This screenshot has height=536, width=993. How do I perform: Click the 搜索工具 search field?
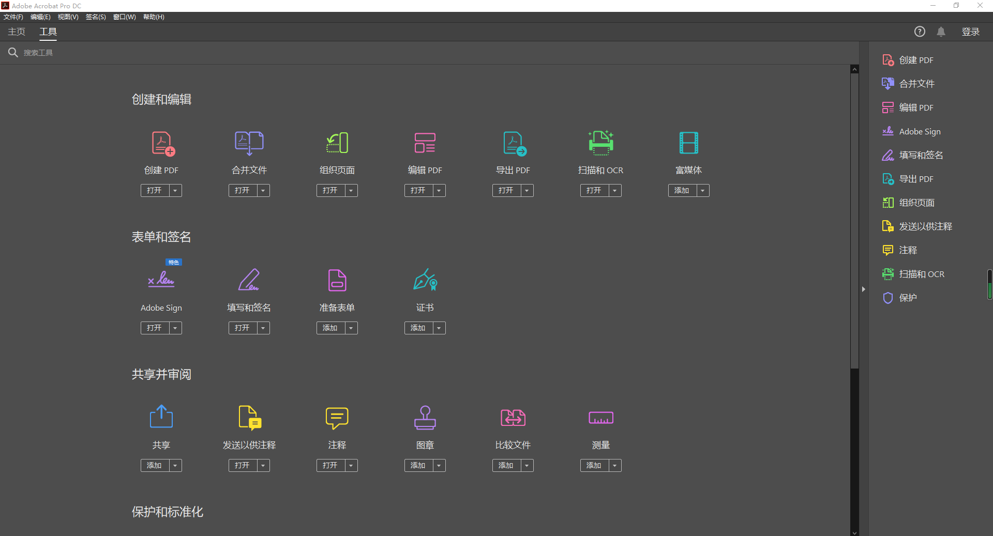[x=429, y=53]
